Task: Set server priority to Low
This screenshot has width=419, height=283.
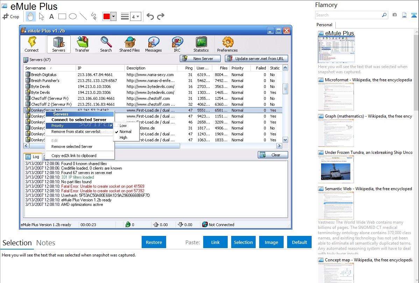Action: pos(123,126)
